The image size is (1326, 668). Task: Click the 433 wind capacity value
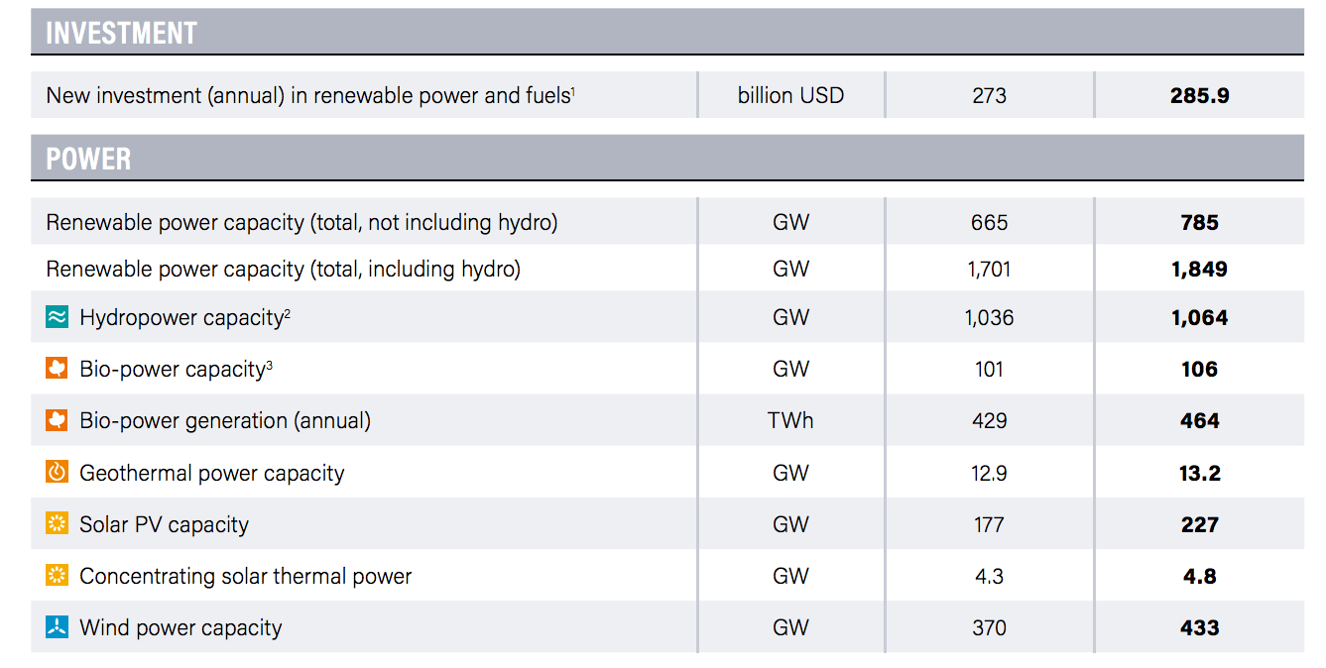coord(1199,627)
